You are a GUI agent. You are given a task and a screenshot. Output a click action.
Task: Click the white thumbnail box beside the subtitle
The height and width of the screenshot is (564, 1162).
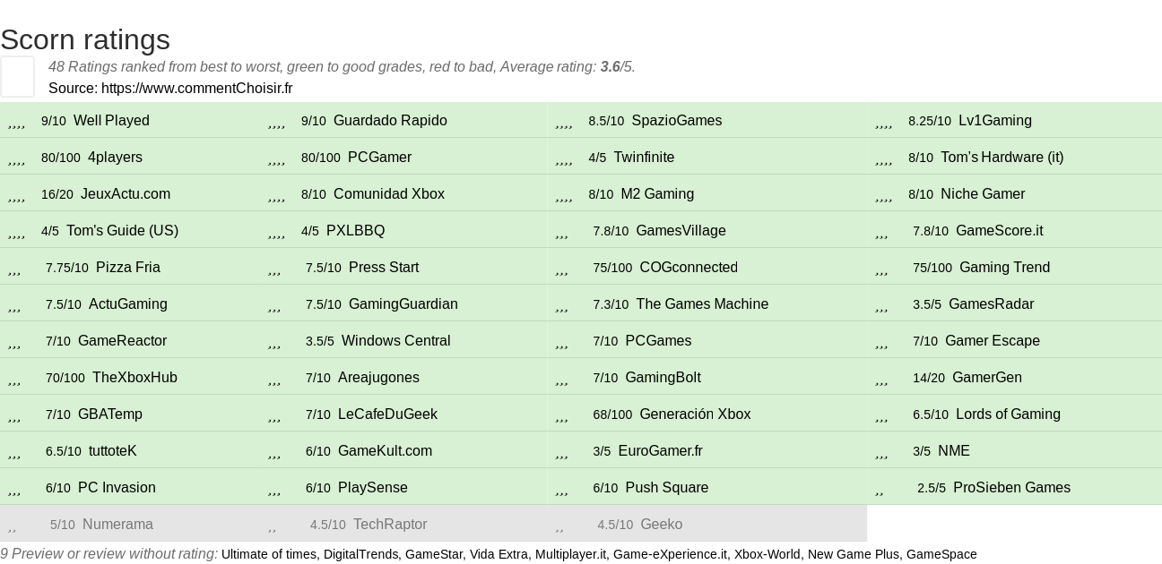tap(17, 76)
